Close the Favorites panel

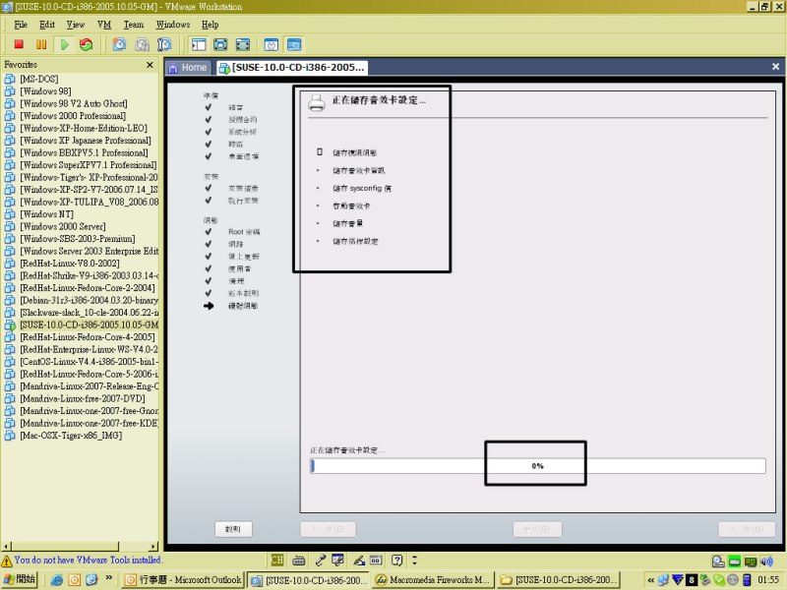(x=150, y=65)
